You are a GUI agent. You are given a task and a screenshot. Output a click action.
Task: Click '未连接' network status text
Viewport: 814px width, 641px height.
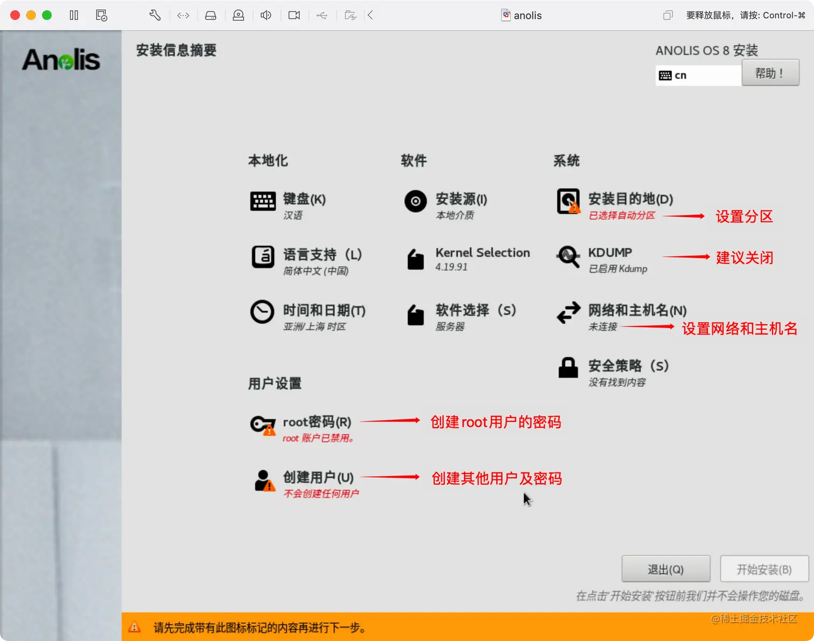point(602,326)
